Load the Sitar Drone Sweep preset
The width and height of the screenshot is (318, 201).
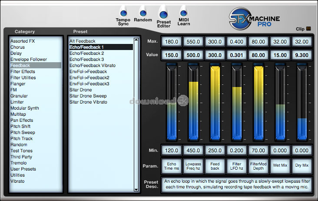pyautogui.click(x=88, y=96)
